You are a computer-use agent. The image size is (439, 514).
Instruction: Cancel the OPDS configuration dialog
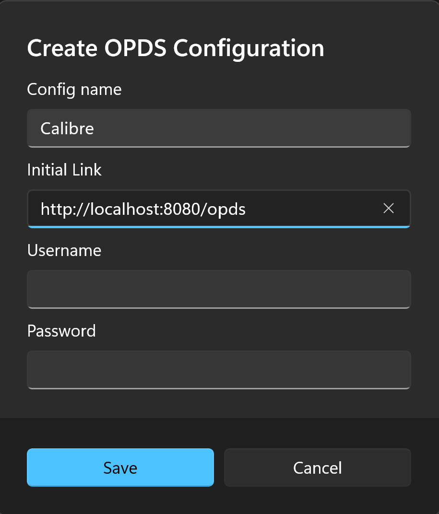tap(317, 467)
